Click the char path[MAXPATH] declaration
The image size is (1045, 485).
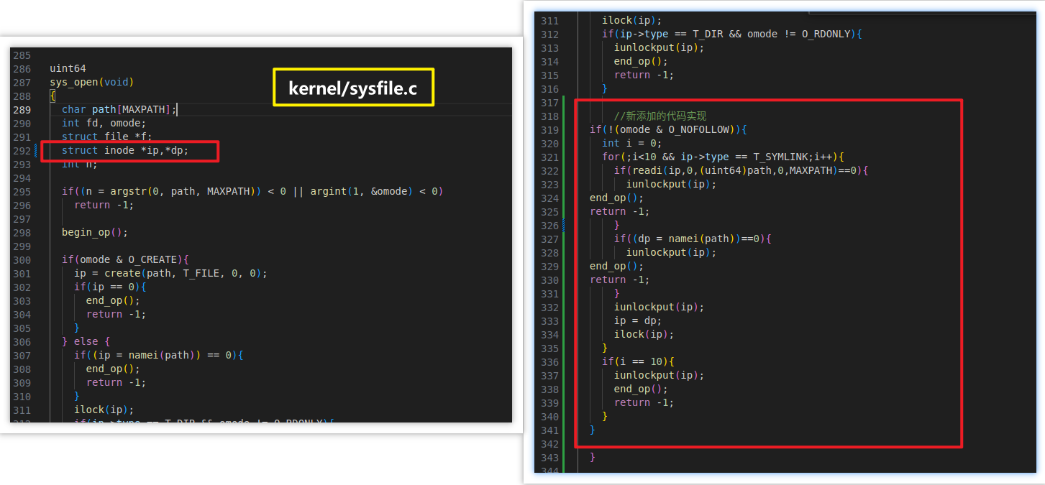119,109
